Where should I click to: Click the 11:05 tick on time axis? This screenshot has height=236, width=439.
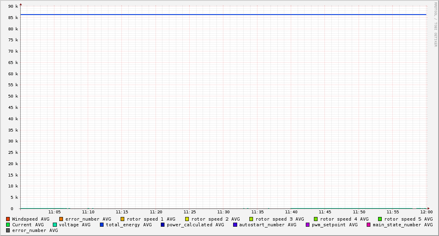[54, 212]
